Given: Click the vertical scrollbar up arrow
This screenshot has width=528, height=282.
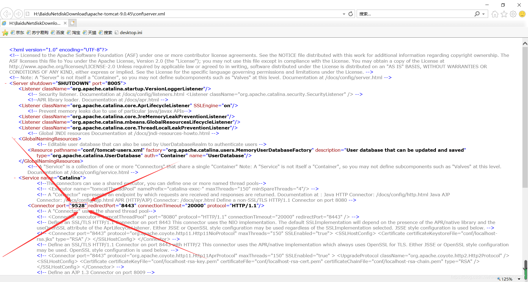Looking at the screenshot, I should point(525,43).
